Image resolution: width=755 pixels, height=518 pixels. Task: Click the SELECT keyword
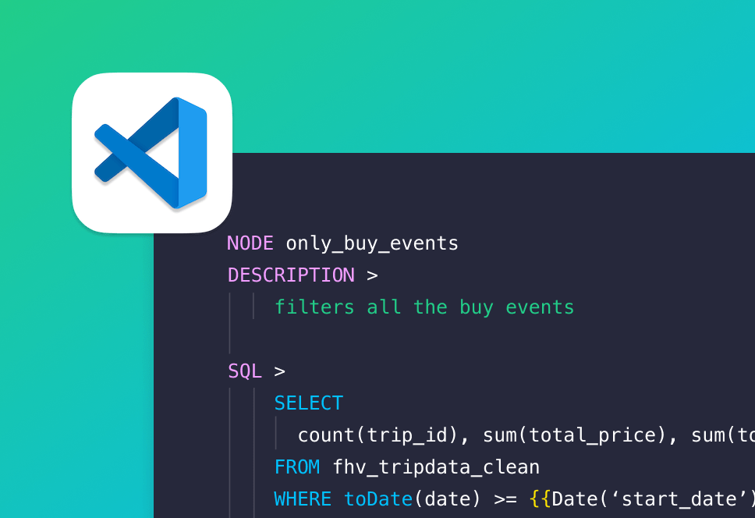(x=309, y=403)
